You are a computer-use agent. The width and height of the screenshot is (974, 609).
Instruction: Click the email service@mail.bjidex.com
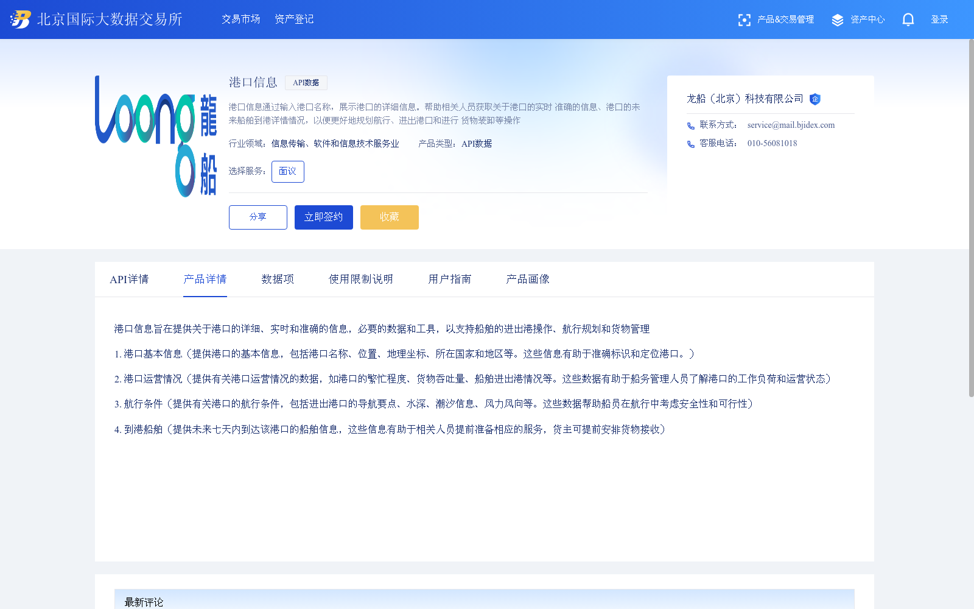click(x=791, y=125)
